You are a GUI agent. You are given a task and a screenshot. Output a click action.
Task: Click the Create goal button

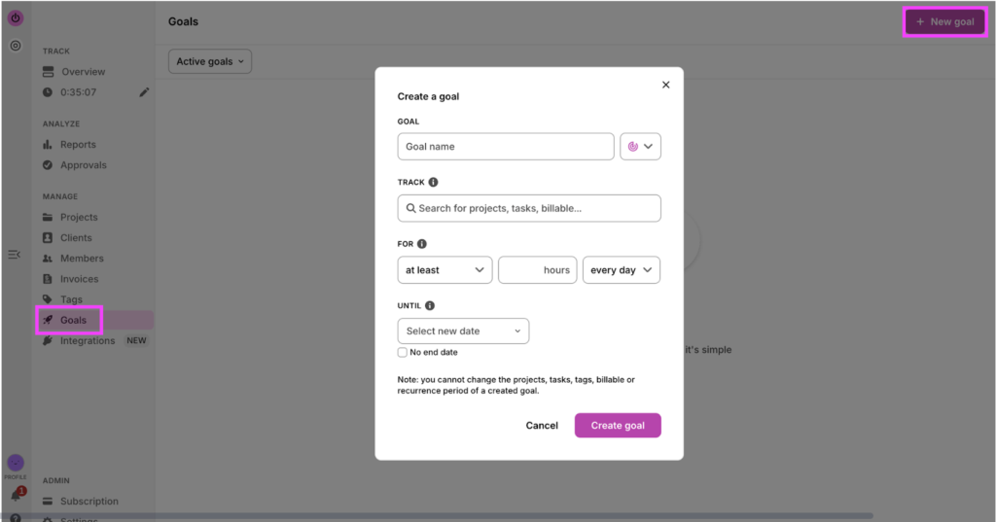618,426
